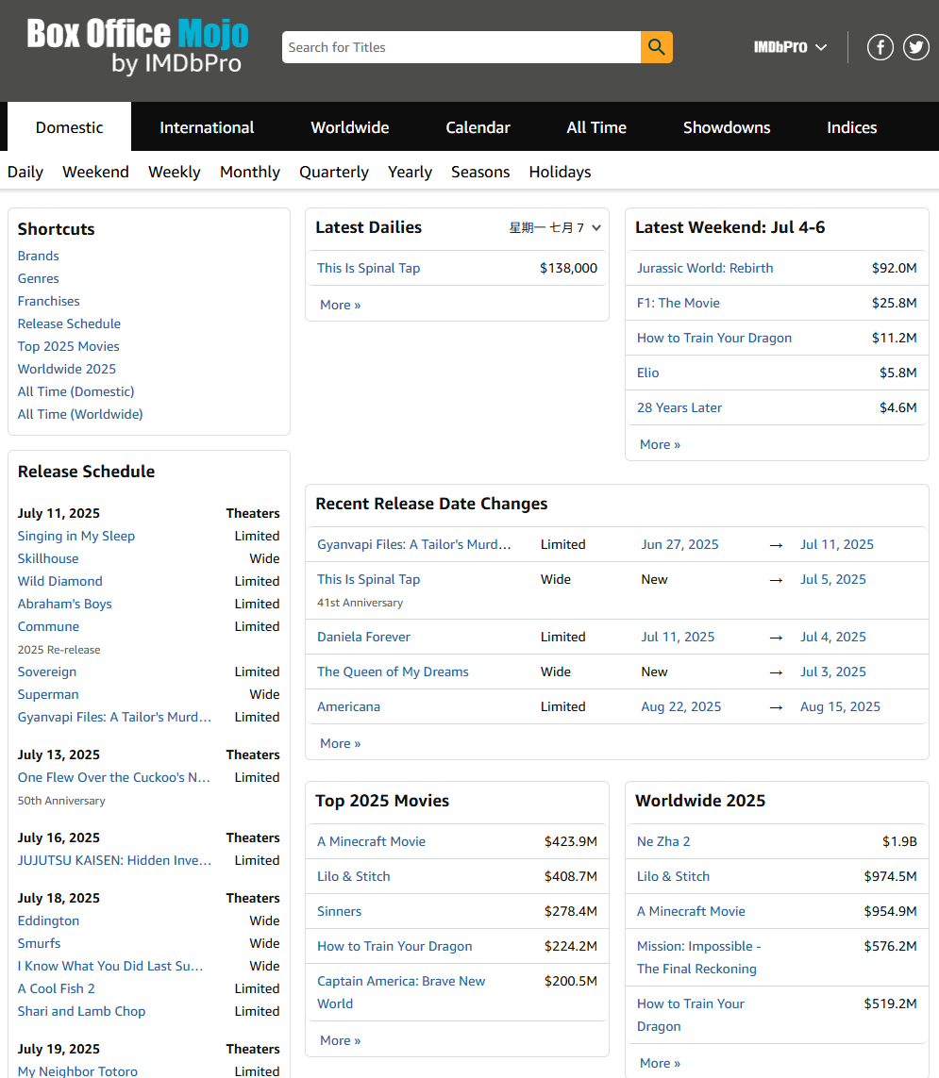
Task: Click More under Top 2025 Movies
Action: tap(340, 1040)
